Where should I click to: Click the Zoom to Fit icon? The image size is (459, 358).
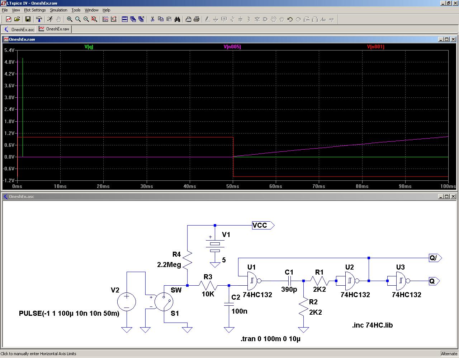coord(94,19)
